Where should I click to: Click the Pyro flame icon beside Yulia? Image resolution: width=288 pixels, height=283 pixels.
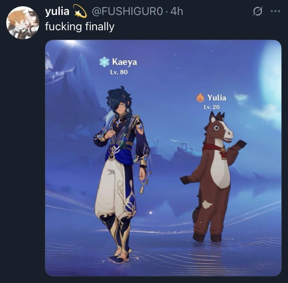point(200,97)
